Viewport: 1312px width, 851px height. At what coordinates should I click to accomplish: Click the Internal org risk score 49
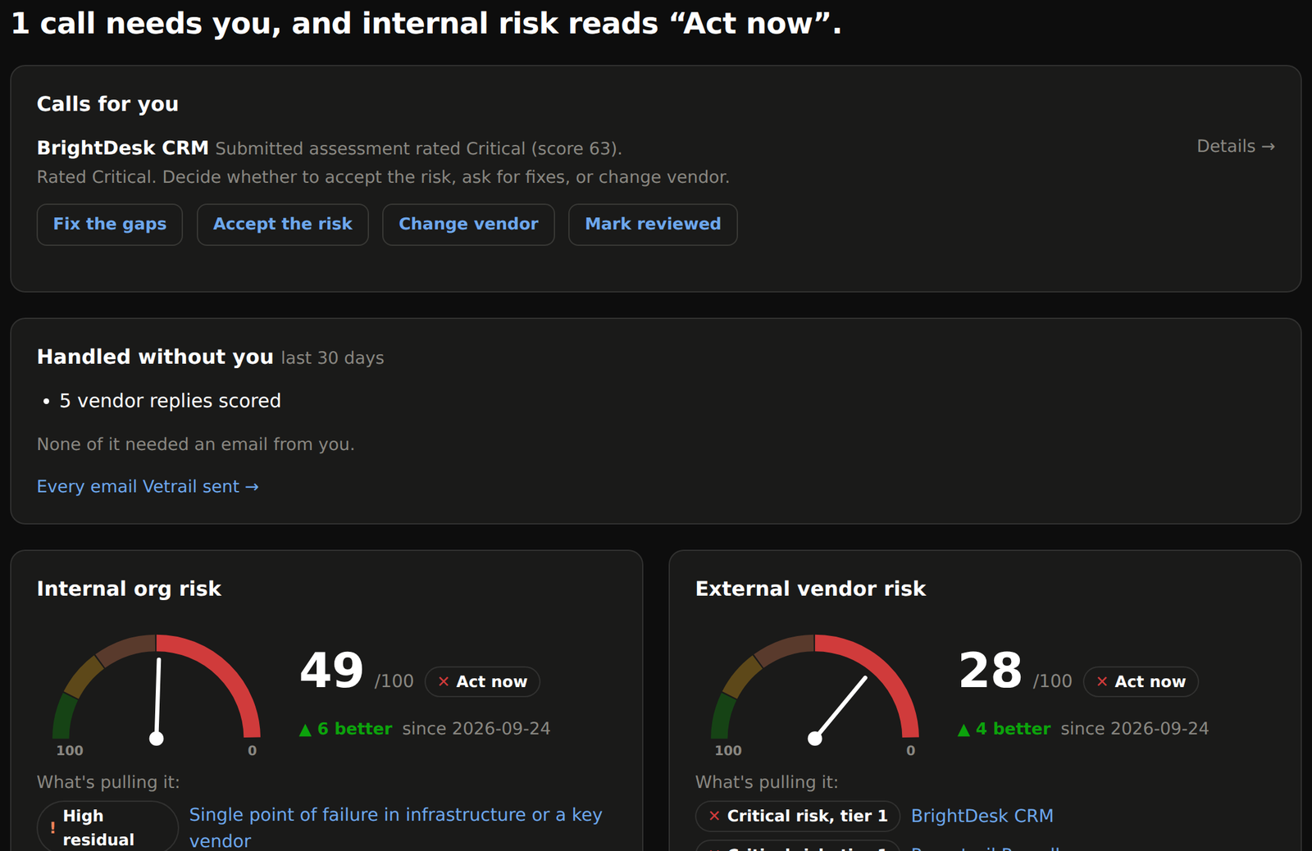tap(331, 671)
